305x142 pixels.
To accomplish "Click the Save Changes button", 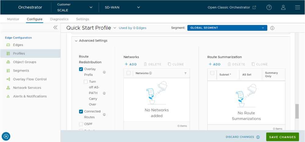I will tap(282, 137).
